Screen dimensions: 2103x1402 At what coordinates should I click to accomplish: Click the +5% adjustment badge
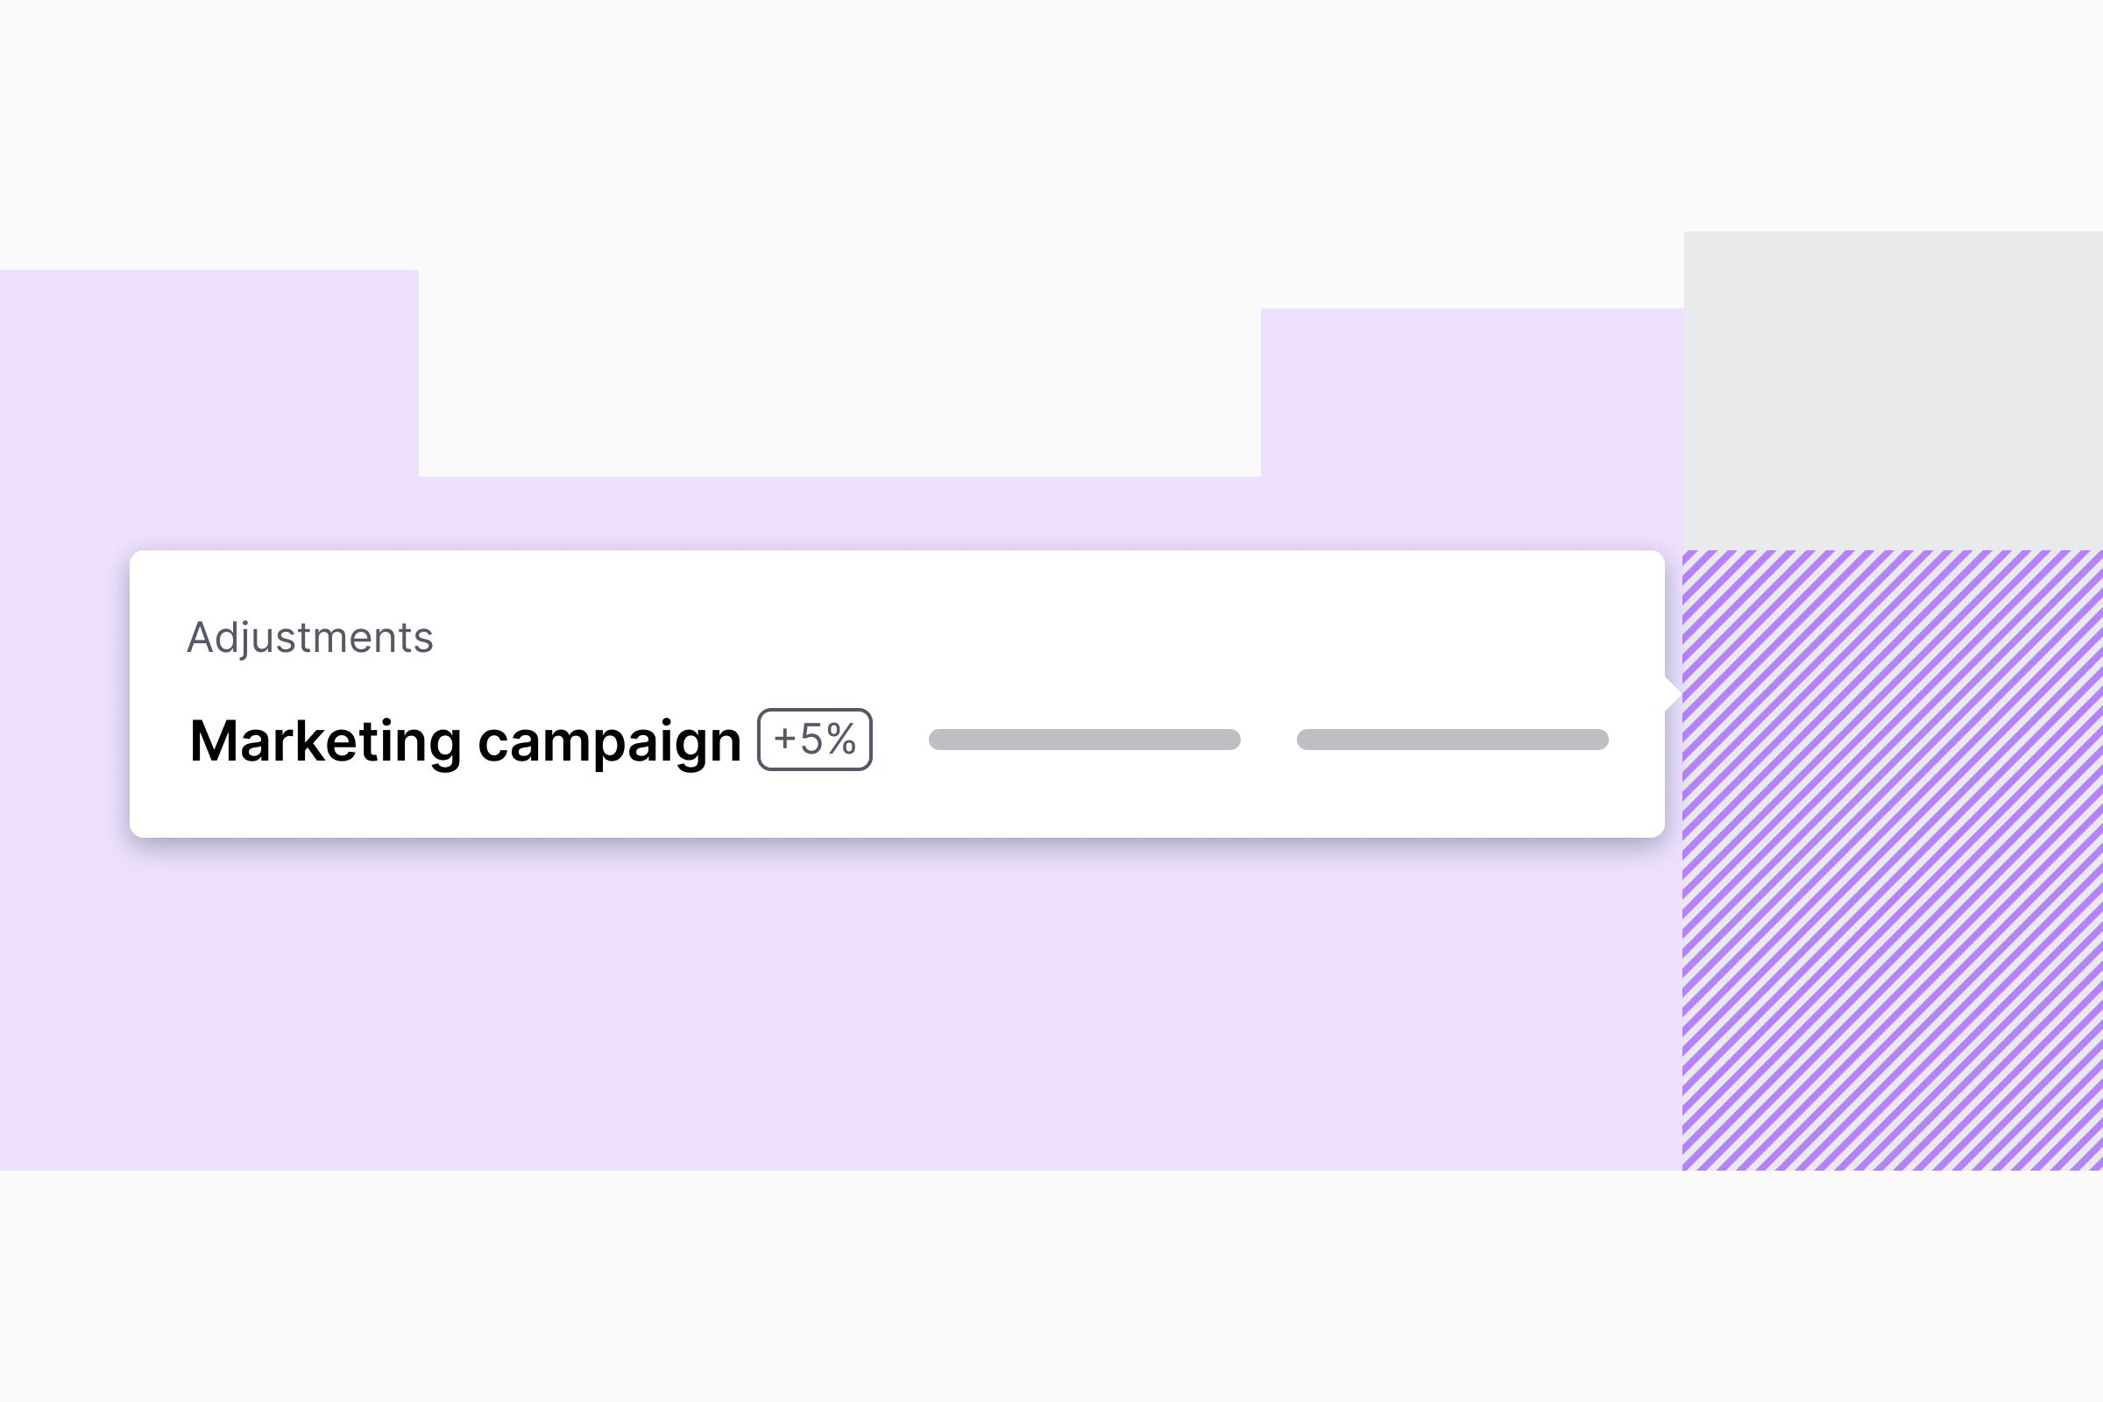[x=814, y=740]
